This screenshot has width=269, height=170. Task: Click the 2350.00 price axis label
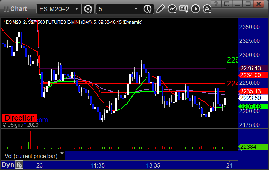point(250,27)
